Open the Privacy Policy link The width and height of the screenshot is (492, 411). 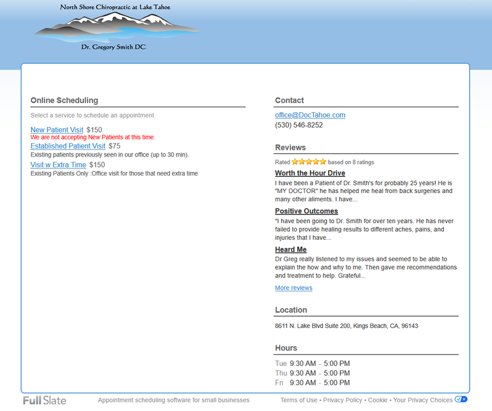[342, 401]
